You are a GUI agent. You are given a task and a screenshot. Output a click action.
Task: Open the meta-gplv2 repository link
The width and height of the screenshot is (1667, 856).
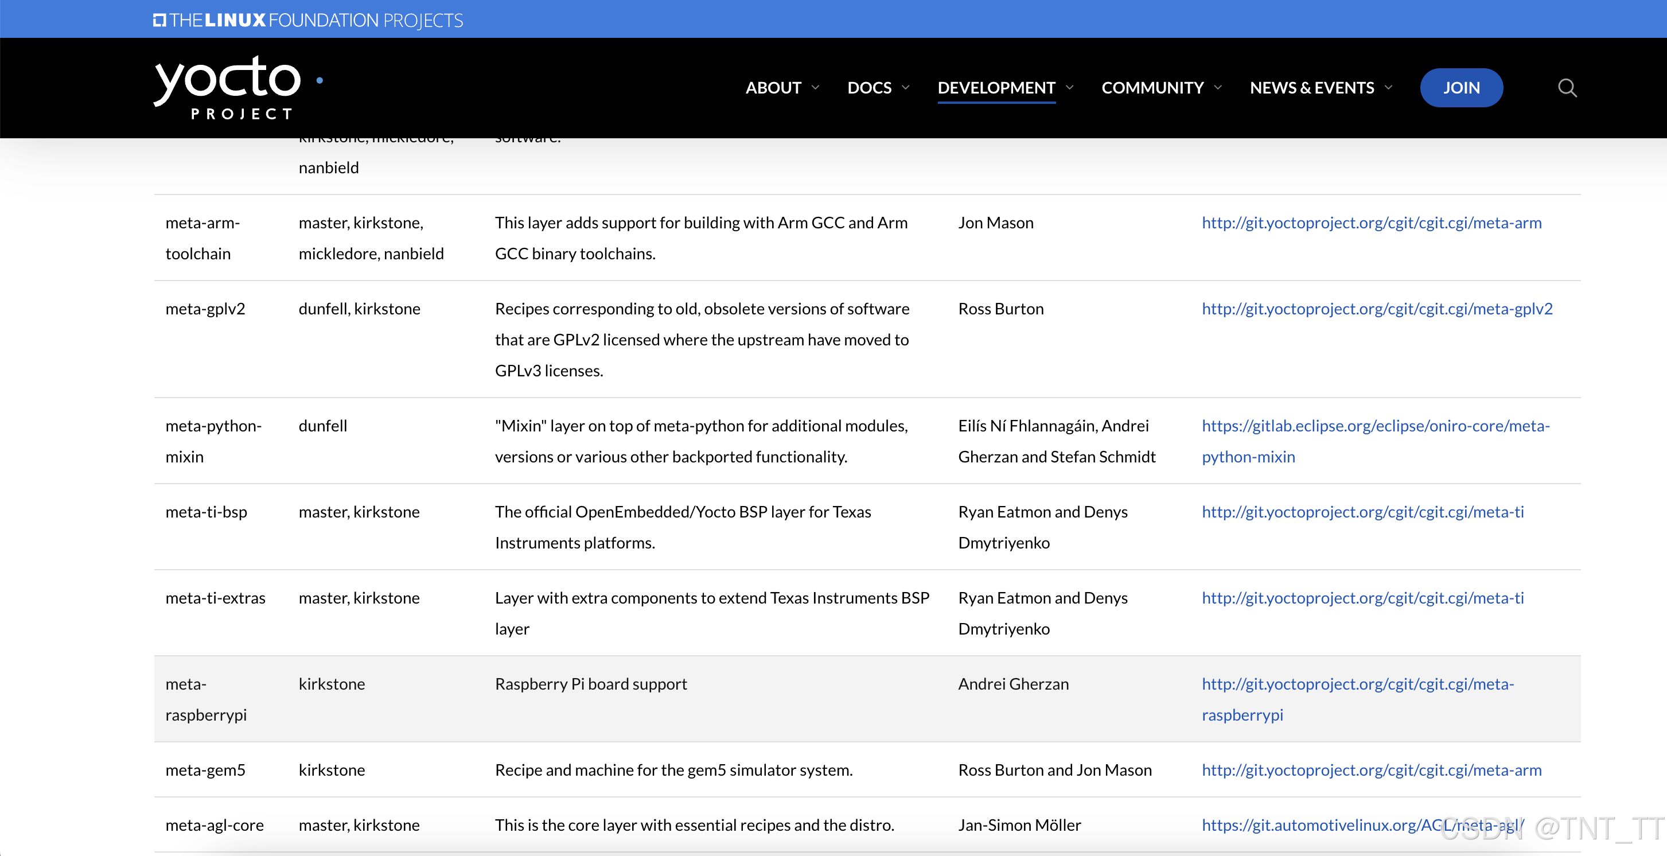(1376, 309)
